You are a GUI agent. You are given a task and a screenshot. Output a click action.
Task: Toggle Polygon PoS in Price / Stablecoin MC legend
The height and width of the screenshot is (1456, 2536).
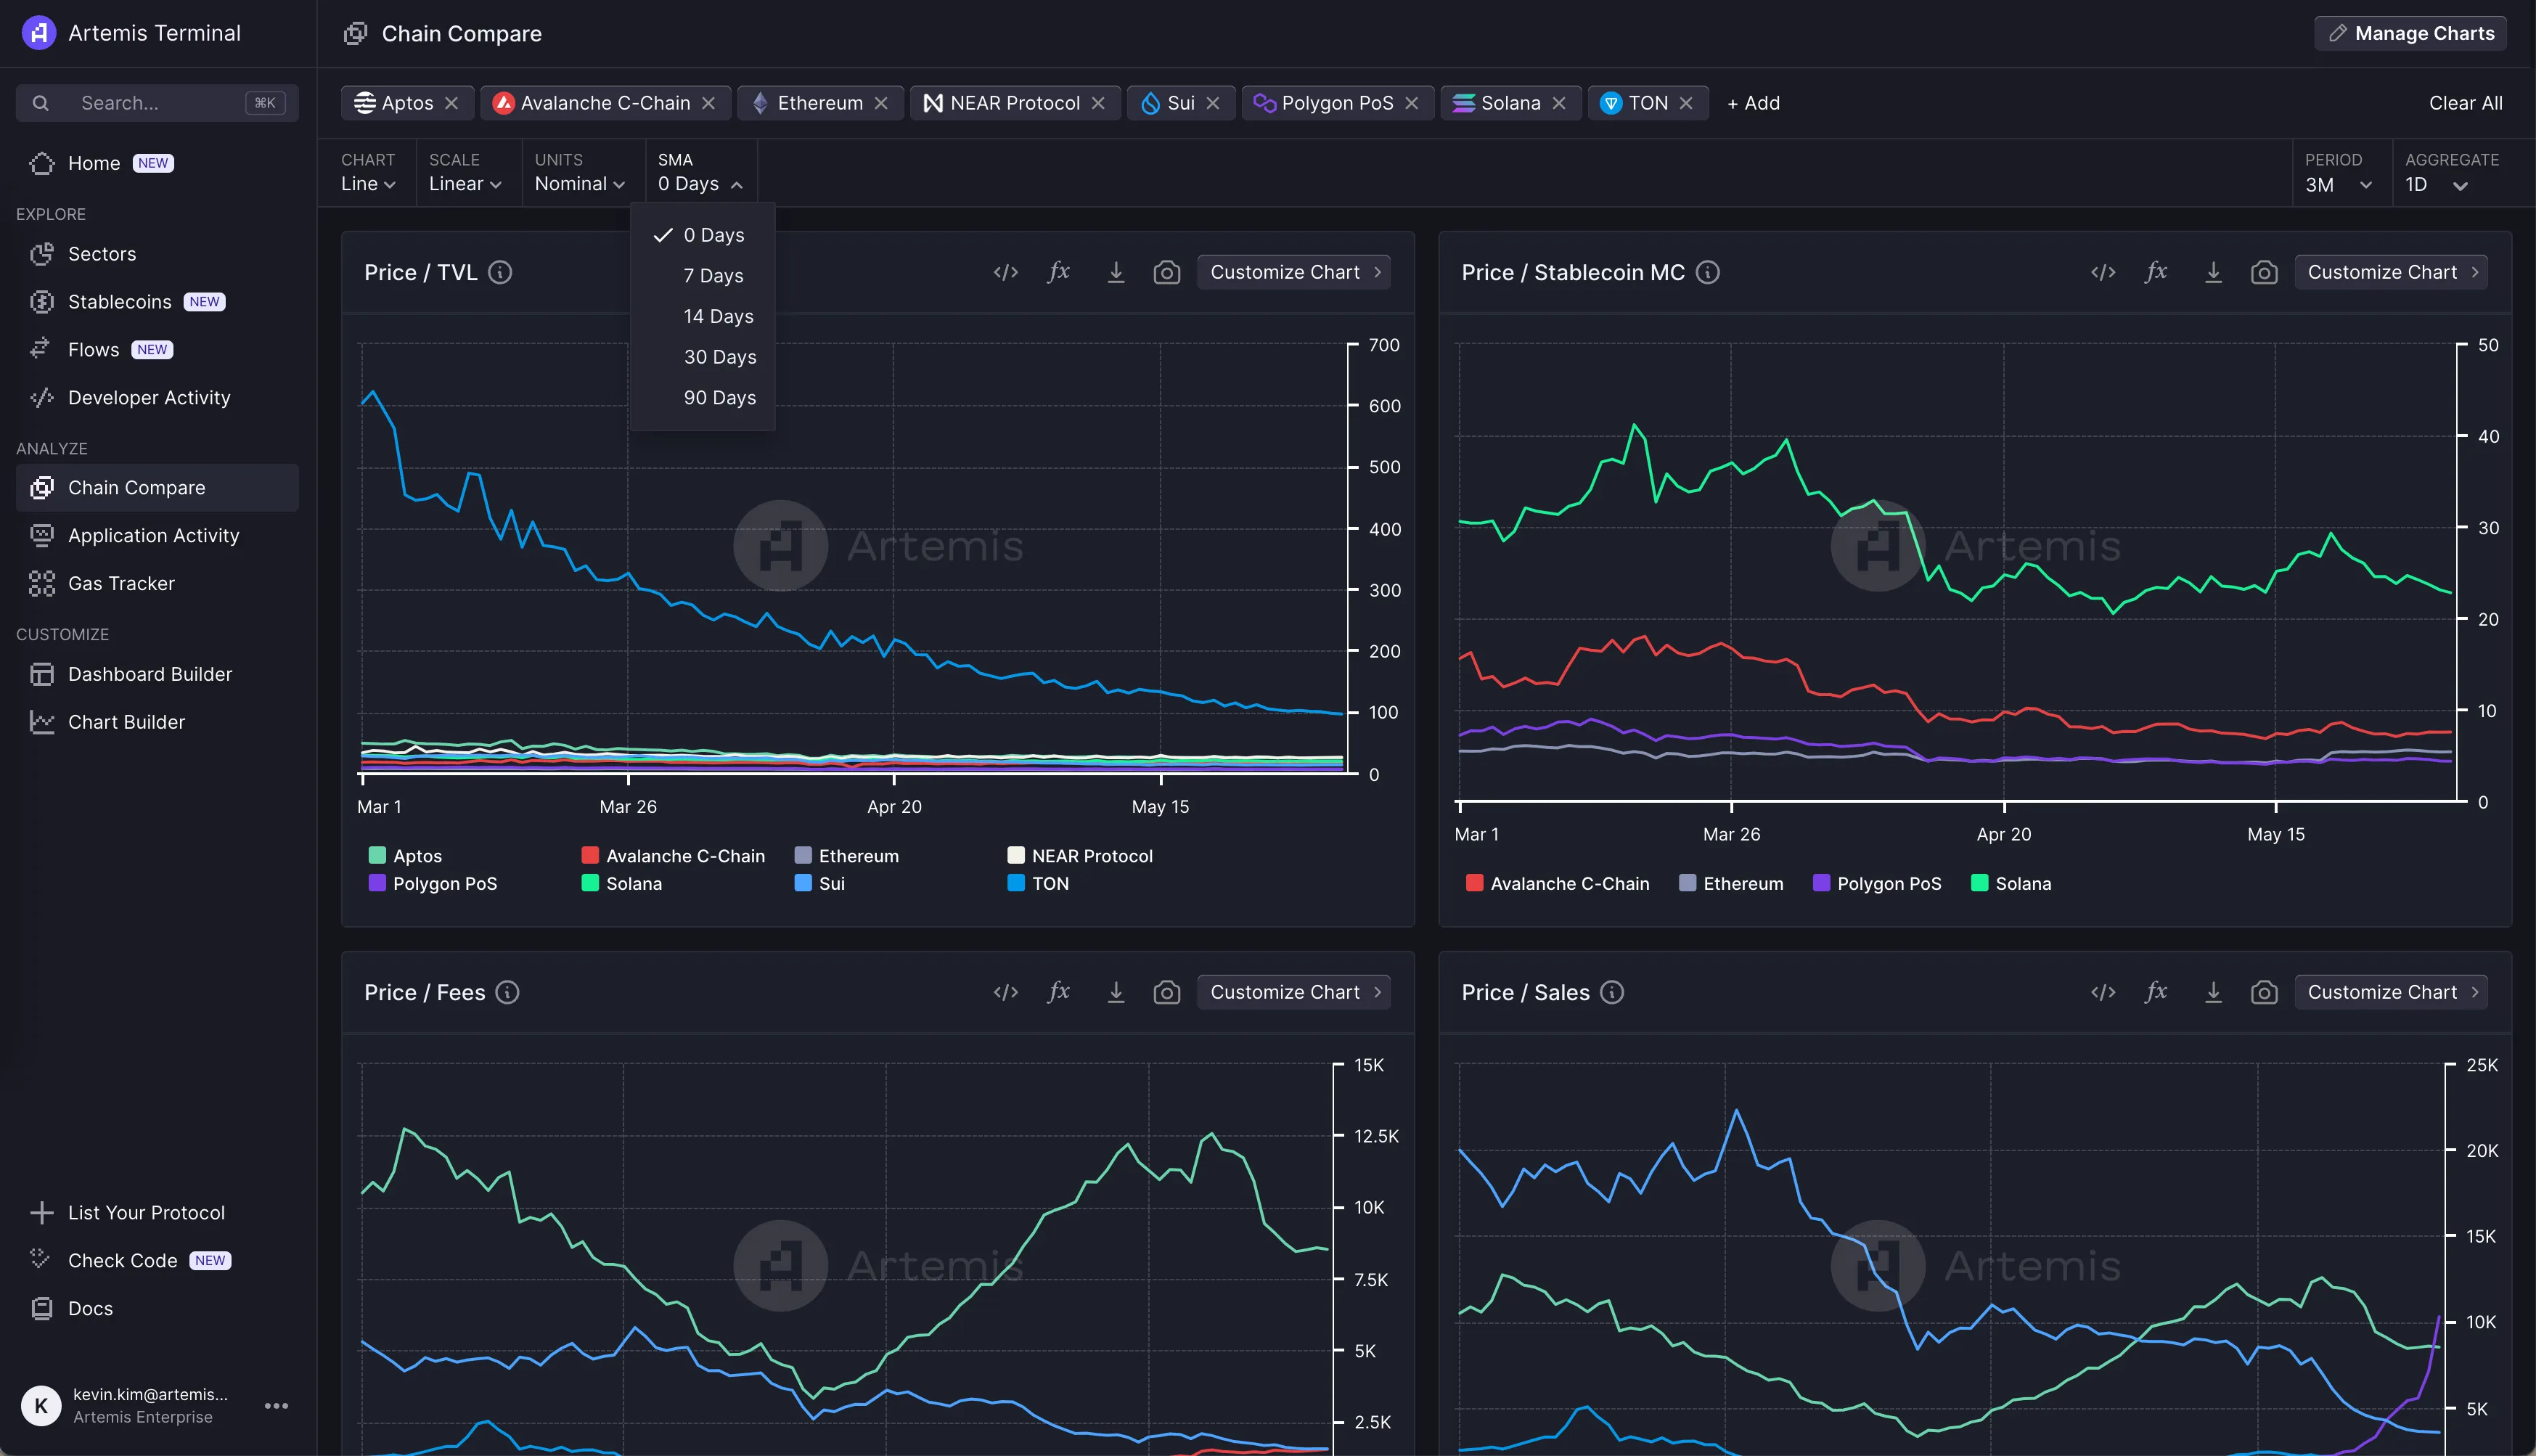(1877, 883)
